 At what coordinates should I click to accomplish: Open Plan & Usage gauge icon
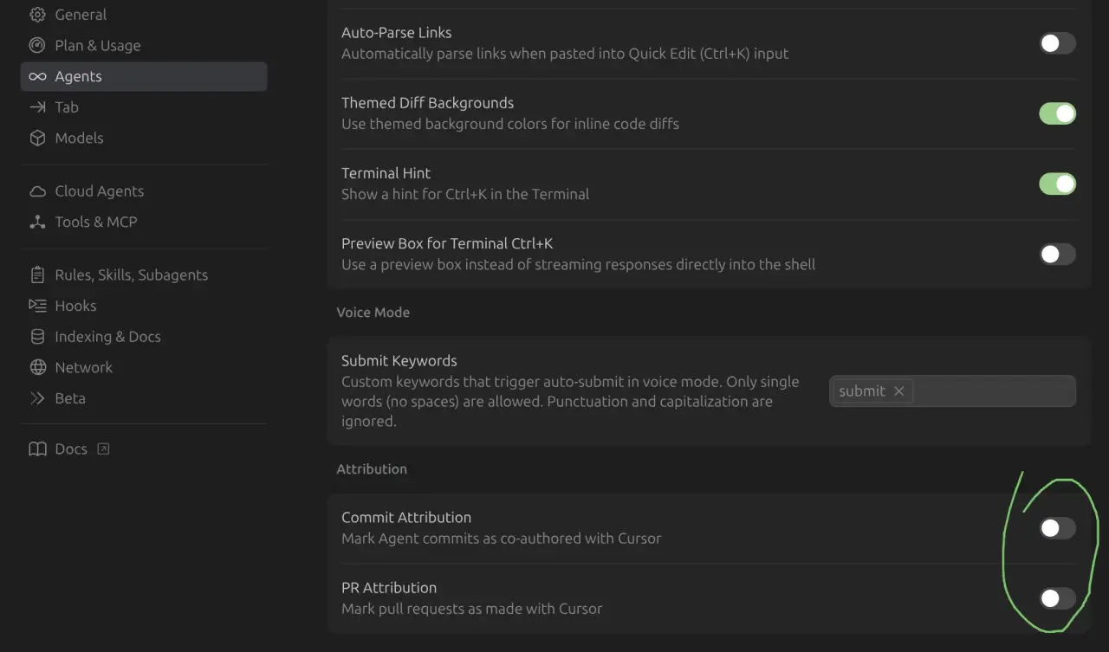[37, 46]
